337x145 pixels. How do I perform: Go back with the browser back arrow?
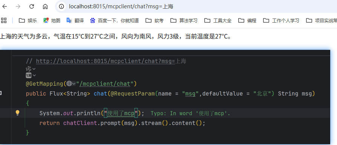pos(5,6)
